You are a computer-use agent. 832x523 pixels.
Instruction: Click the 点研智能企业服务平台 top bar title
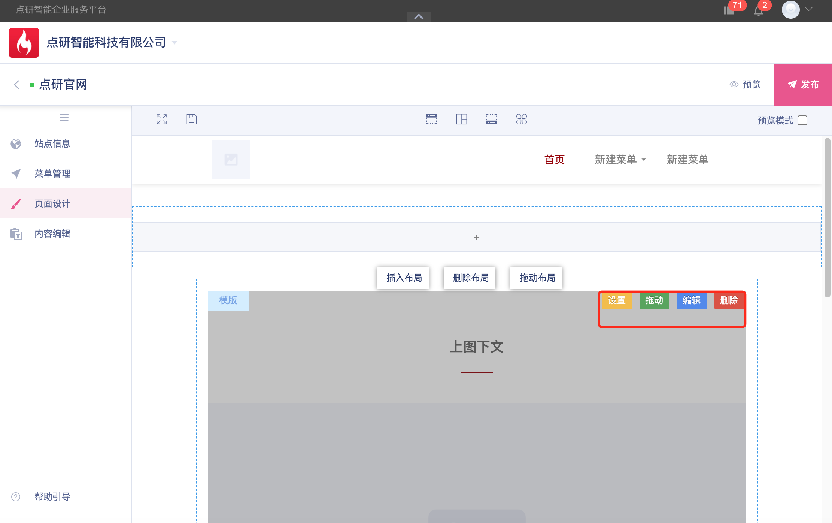pos(61,10)
